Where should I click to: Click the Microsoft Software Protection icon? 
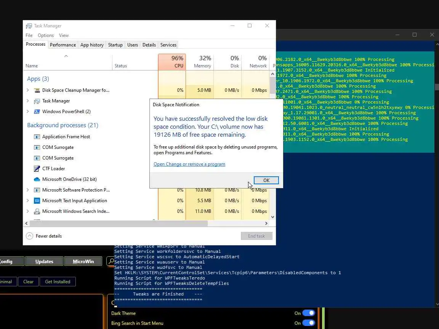pyautogui.click(x=37, y=190)
